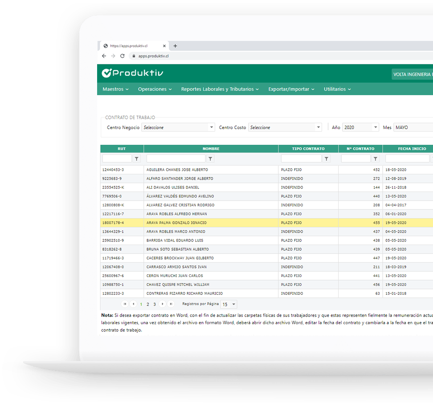Select highlighted row ARAYA PALMA GONZALO IGNACIO
This screenshot has width=433, height=406.
pyautogui.click(x=267, y=223)
